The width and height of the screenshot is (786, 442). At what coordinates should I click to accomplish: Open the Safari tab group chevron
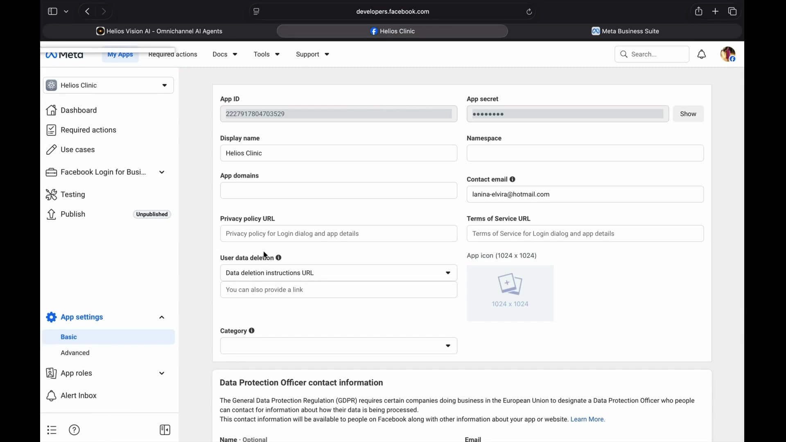66,11
